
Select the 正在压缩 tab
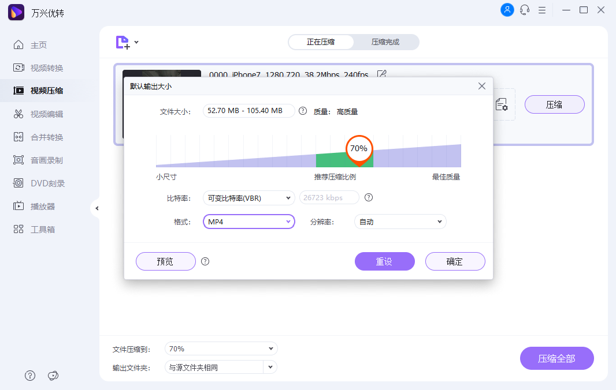[321, 42]
